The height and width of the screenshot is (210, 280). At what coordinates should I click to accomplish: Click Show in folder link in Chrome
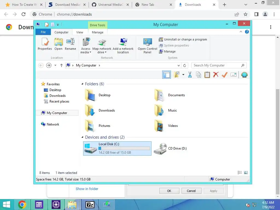[x=87, y=189]
